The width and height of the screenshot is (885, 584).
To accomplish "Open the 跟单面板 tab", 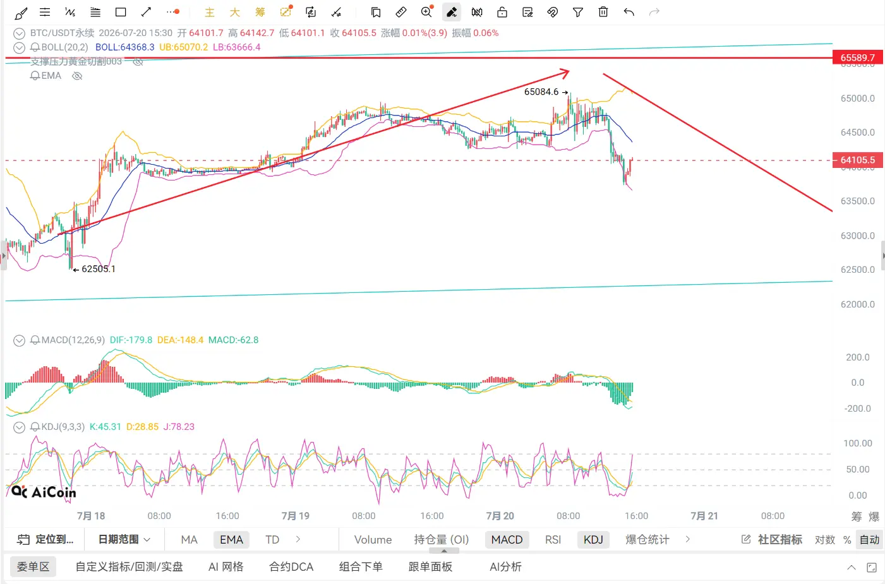I will tap(430, 567).
